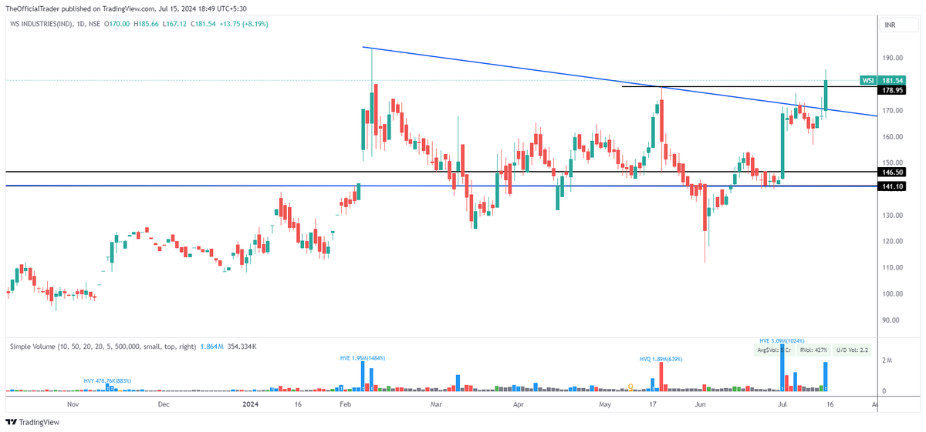Click the 2M label on volume axis
The width and height of the screenshot is (926, 432).
pos(887,360)
